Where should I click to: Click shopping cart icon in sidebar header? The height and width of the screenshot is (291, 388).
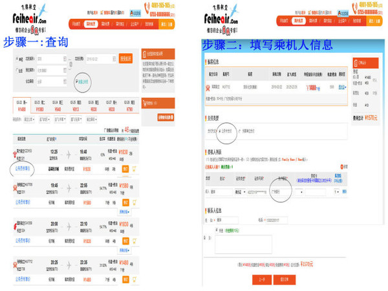145,103
